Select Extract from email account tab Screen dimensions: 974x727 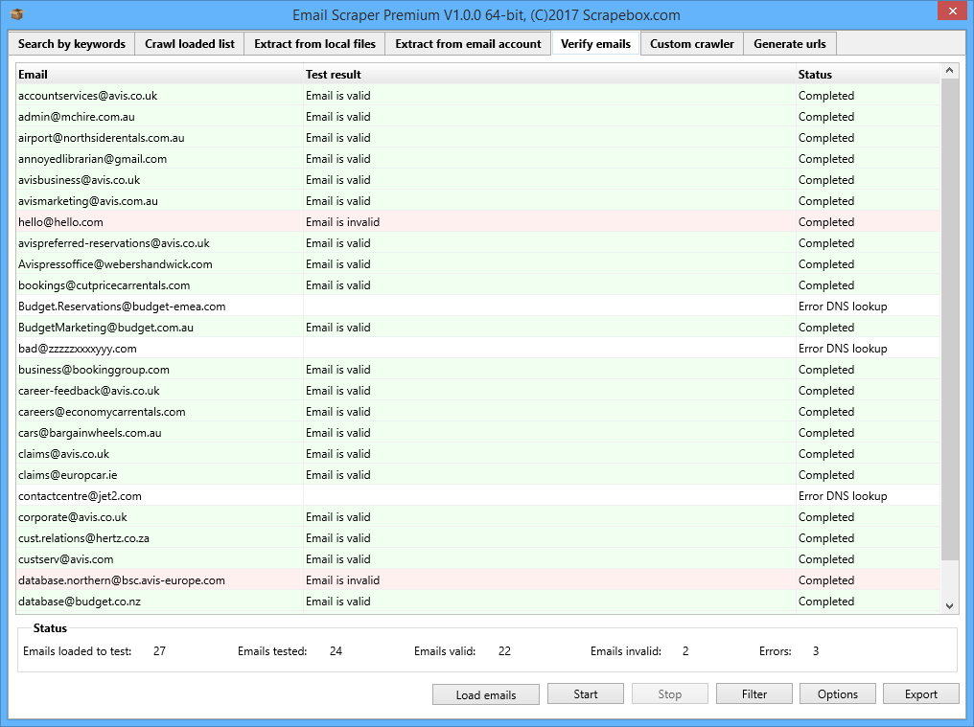pos(468,44)
